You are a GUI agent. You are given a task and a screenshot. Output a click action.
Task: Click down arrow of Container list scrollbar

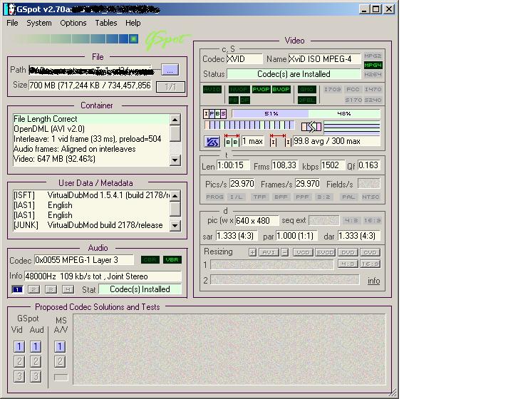click(175, 160)
